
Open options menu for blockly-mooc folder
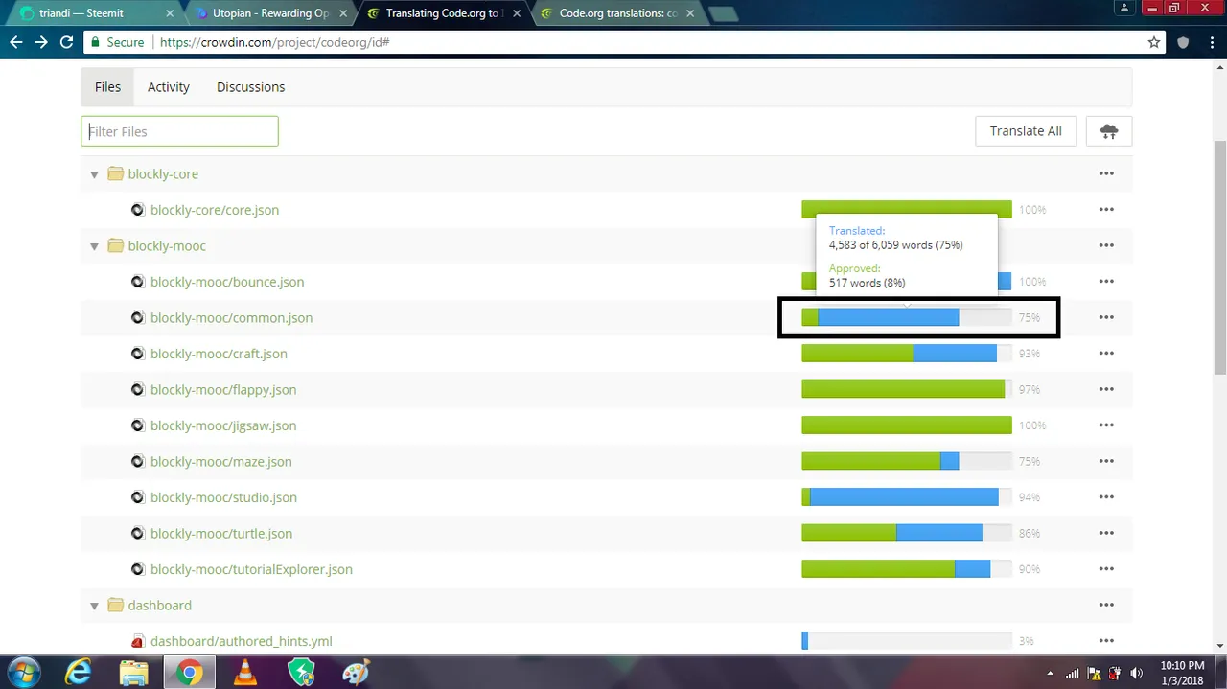(x=1106, y=246)
